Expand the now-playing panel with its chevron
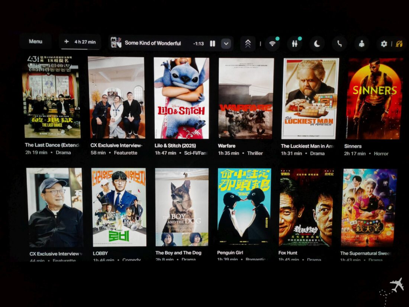 click(x=226, y=43)
